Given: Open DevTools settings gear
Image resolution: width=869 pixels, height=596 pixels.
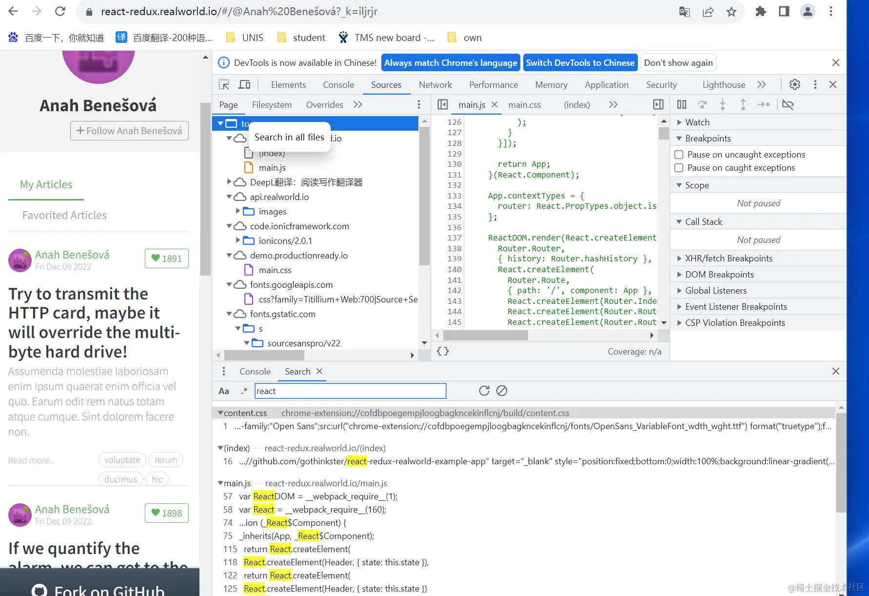Looking at the screenshot, I should pos(794,85).
